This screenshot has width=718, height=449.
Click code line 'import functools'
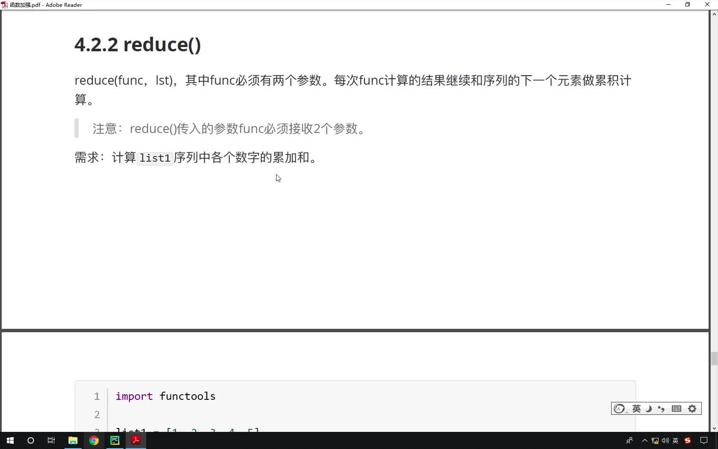(165, 396)
